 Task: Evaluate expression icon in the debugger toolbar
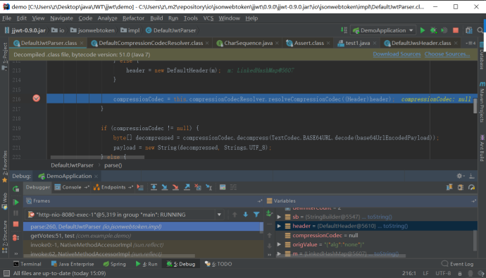click(x=223, y=187)
